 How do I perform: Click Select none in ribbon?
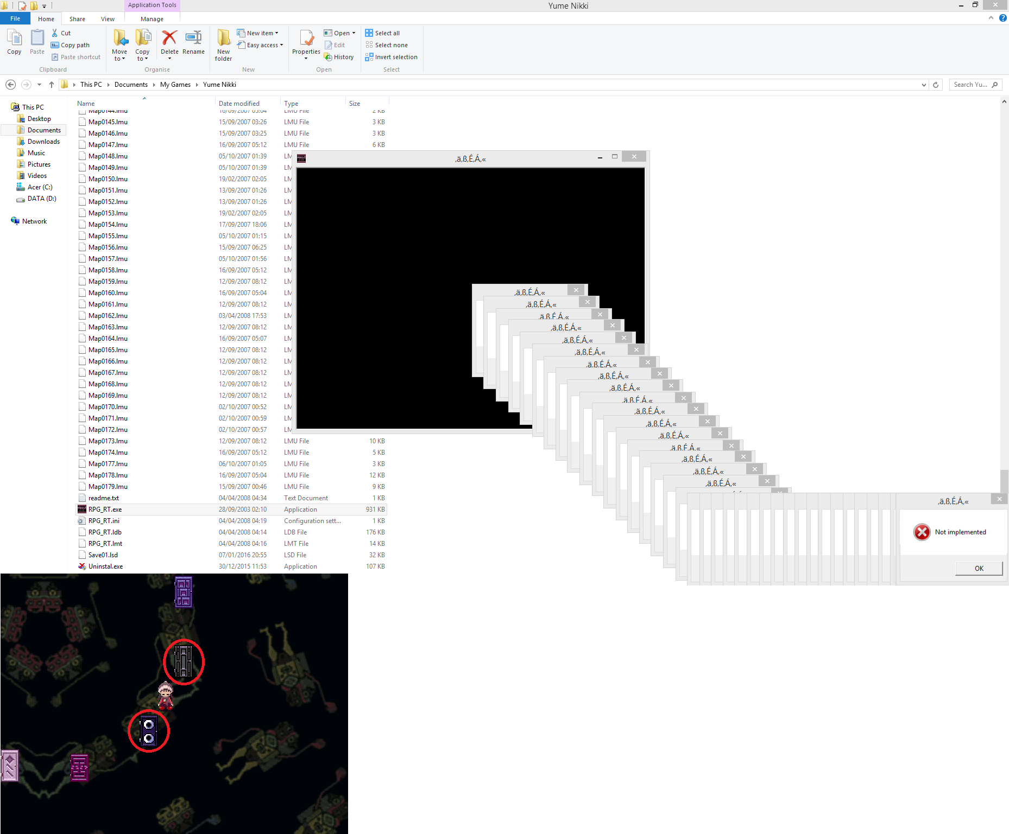tap(386, 45)
